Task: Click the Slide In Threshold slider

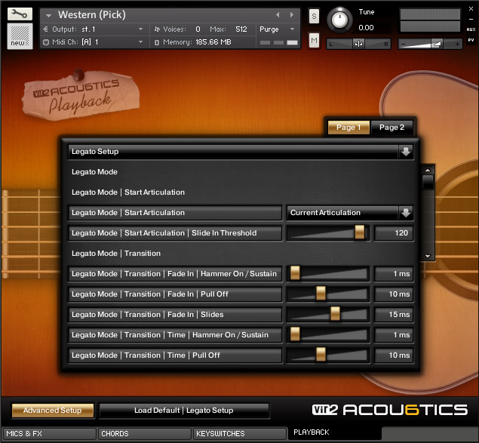Action: (x=327, y=233)
